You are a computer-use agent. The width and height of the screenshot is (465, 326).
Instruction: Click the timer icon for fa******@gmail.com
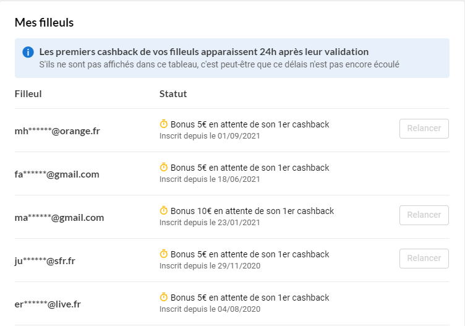(x=164, y=168)
